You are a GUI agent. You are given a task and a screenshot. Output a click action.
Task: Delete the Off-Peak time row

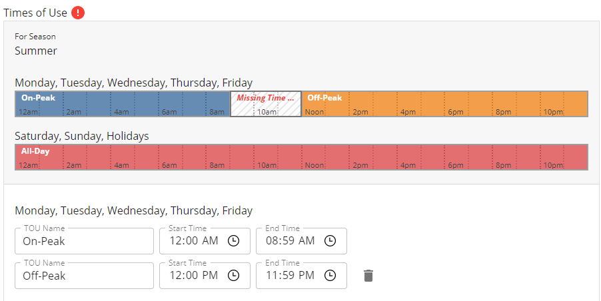[x=368, y=276]
